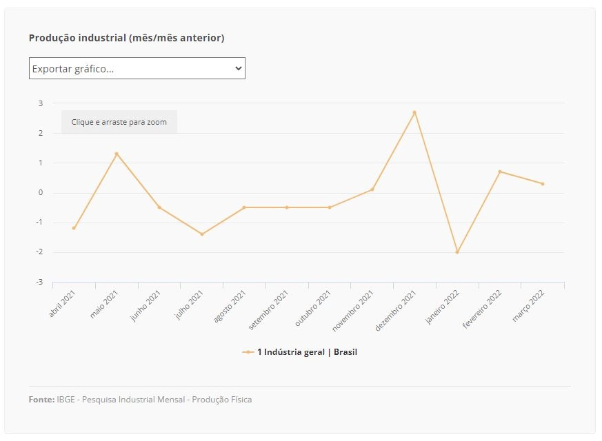602x441 pixels.
Task: Select the março 2022 data point
Action: point(543,184)
